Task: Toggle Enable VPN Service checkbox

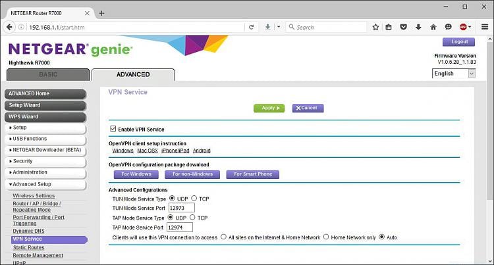Action: tap(113, 129)
